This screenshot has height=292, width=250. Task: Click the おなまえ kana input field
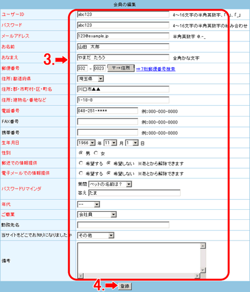[x=123, y=58]
